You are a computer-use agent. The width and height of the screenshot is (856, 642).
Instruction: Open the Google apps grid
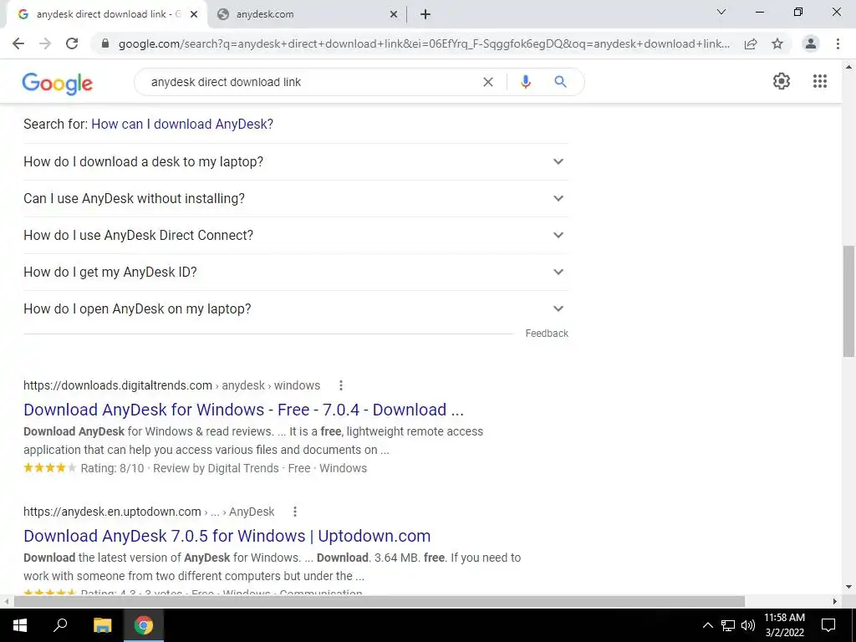click(820, 81)
